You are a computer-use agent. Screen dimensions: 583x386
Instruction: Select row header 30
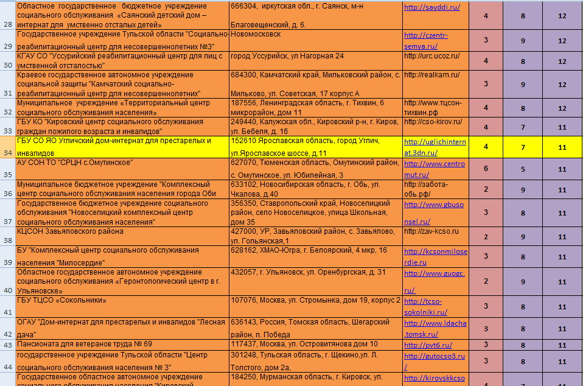(x=7, y=61)
